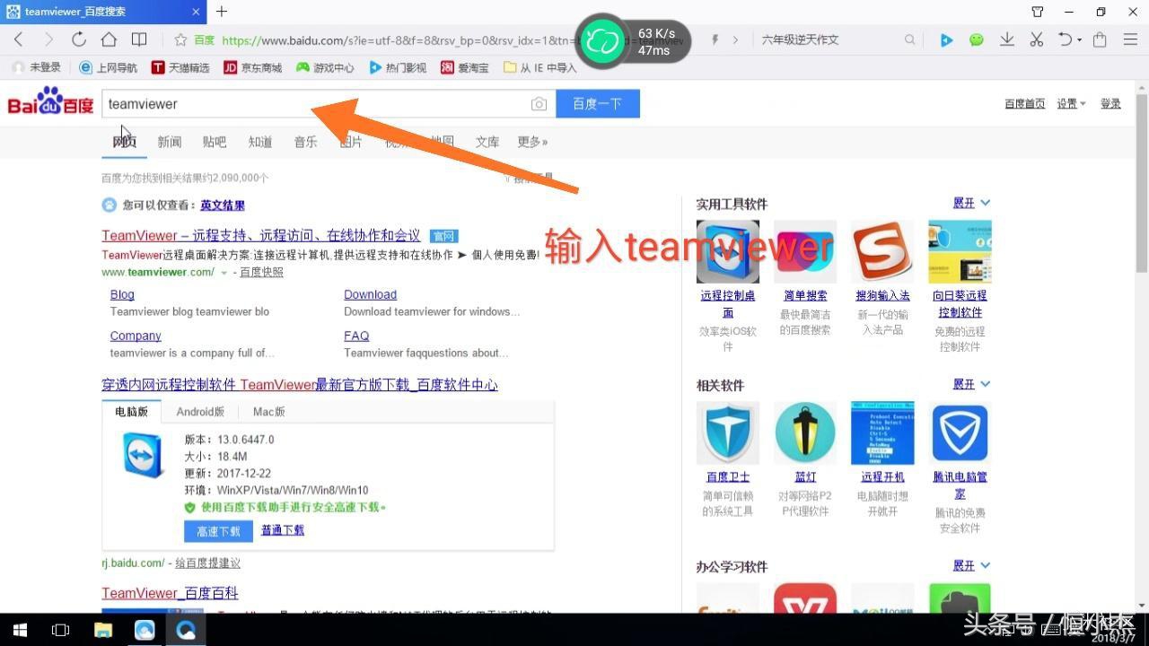
Task: Expand the 实用工具软件 section
Action: point(971,203)
